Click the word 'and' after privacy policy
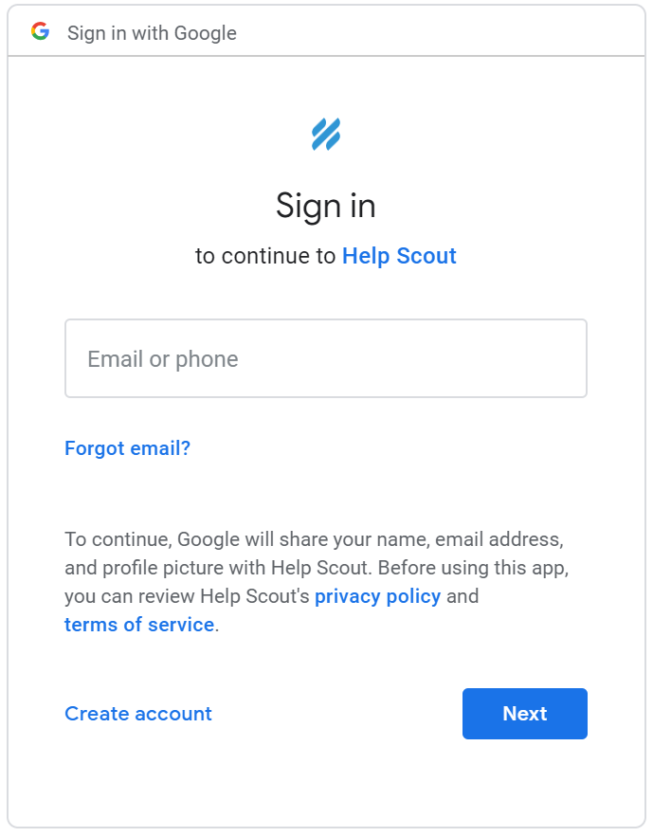The image size is (653, 837). 463,596
